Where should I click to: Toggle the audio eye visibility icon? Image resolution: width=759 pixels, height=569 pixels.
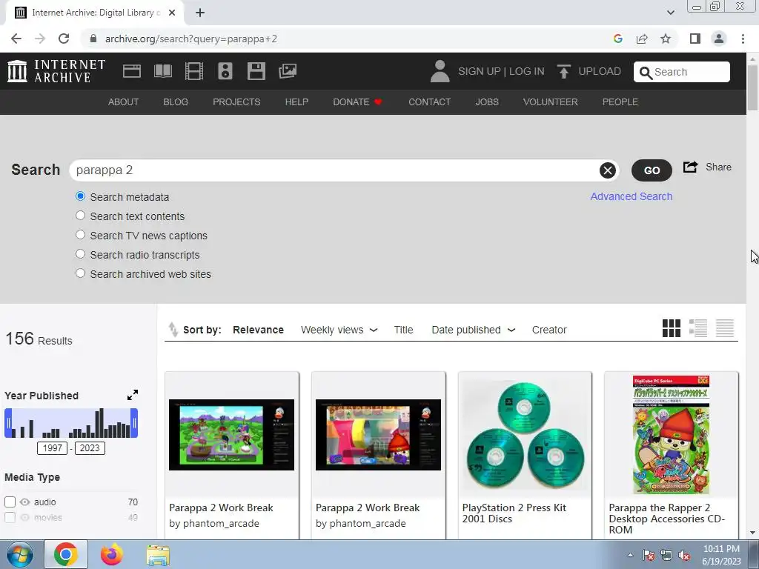(24, 502)
